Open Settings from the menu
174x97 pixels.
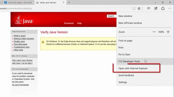coord(145,82)
